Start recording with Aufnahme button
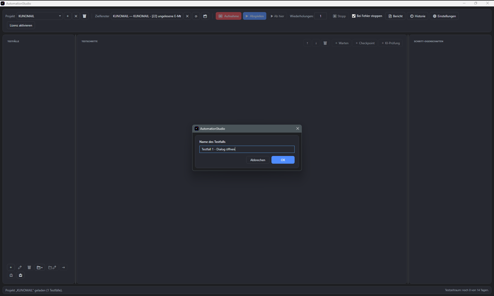 coord(228,16)
